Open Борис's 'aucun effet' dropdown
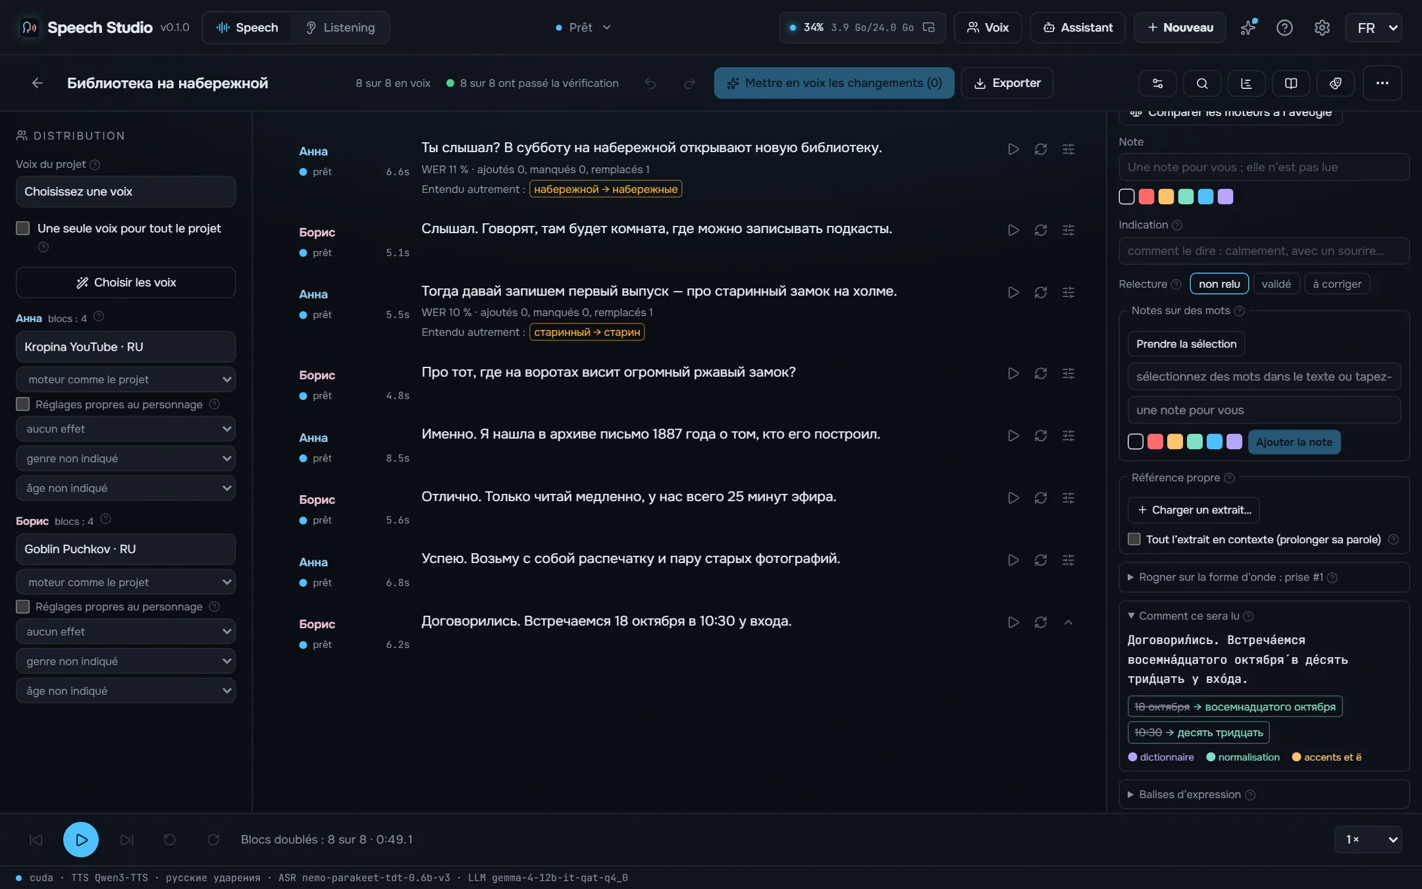This screenshot has height=889, width=1422. [x=126, y=632]
